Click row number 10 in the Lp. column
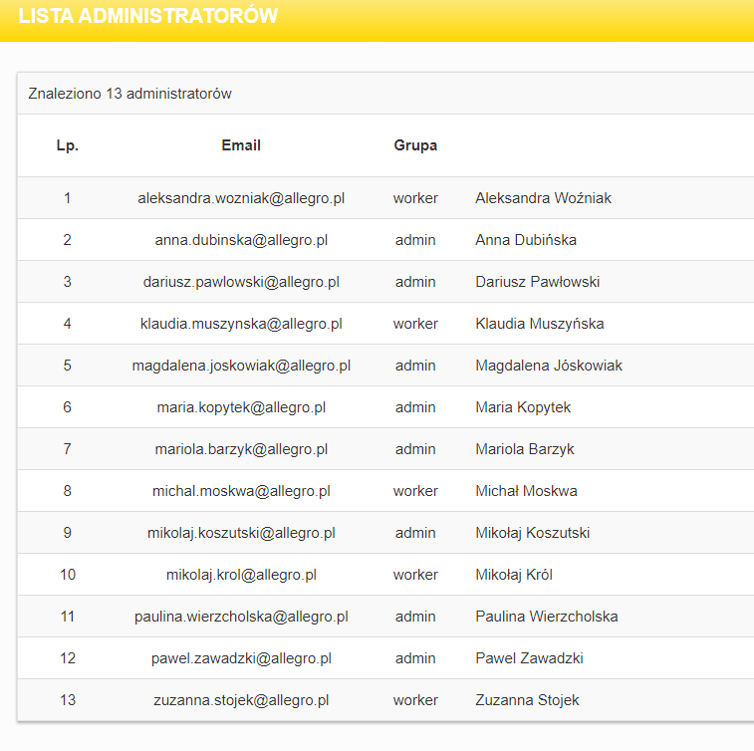The width and height of the screenshot is (754, 751). pyautogui.click(x=68, y=575)
